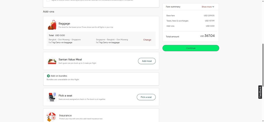This screenshot has width=264, height=122.
Task: Click the red luggage Baggage icon
Action: [52, 25]
